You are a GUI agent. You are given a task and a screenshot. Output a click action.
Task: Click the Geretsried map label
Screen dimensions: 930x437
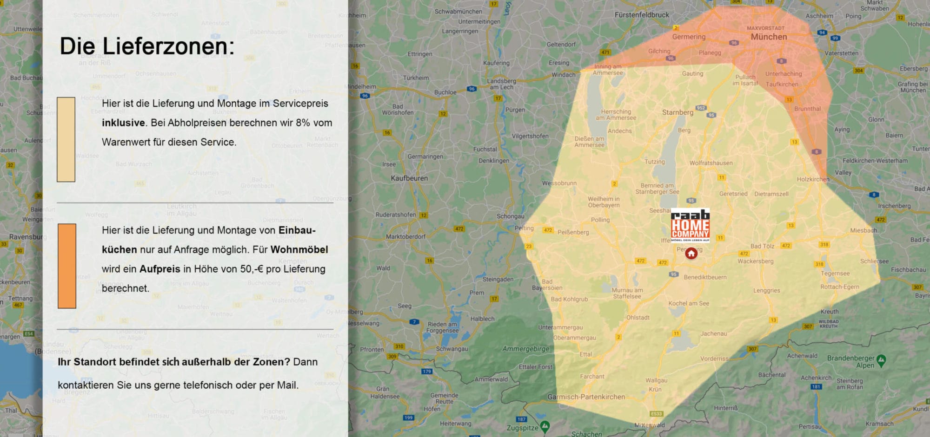point(733,194)
